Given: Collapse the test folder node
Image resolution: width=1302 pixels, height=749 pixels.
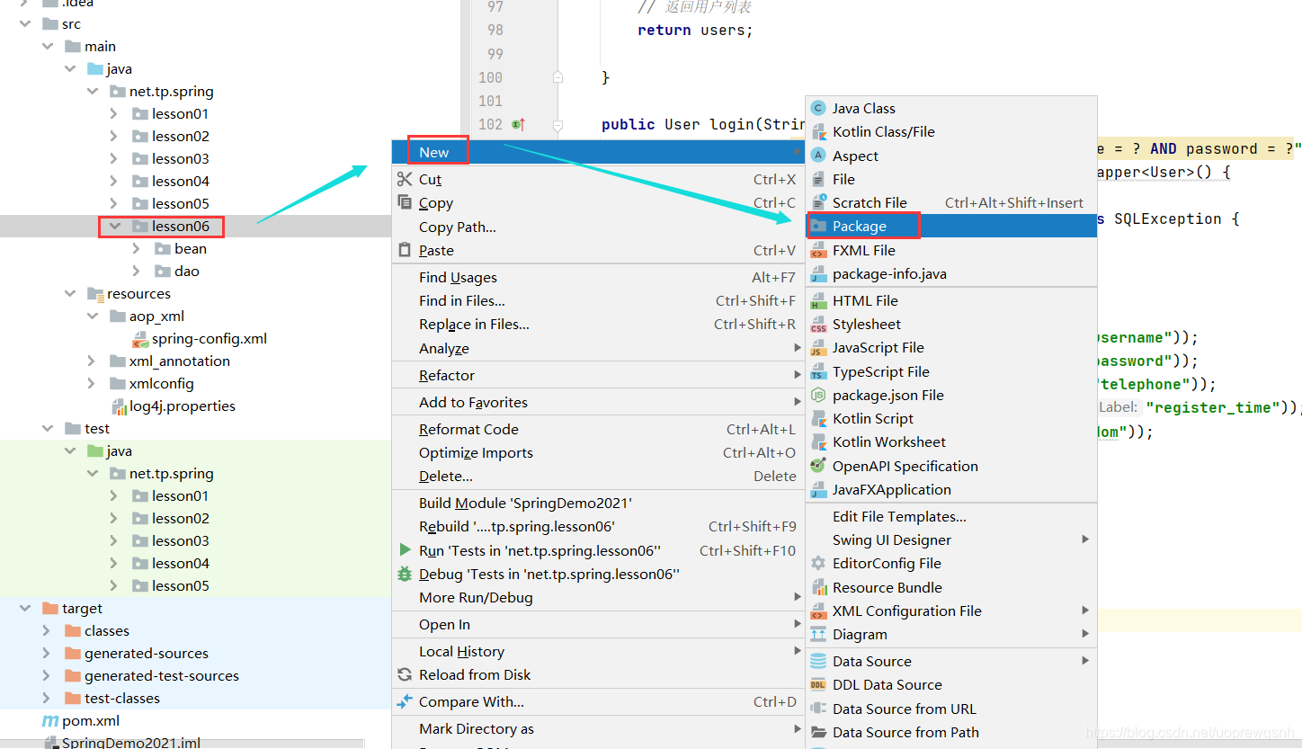Looking at the screenshot, I should click(47, 428).
